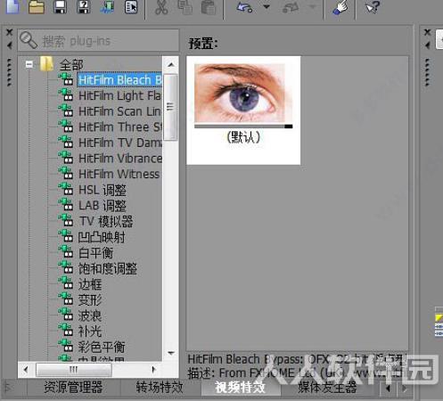Click the Save As floppy icon
This screenshot has height=401, width=443.
(x=84, y=6)
